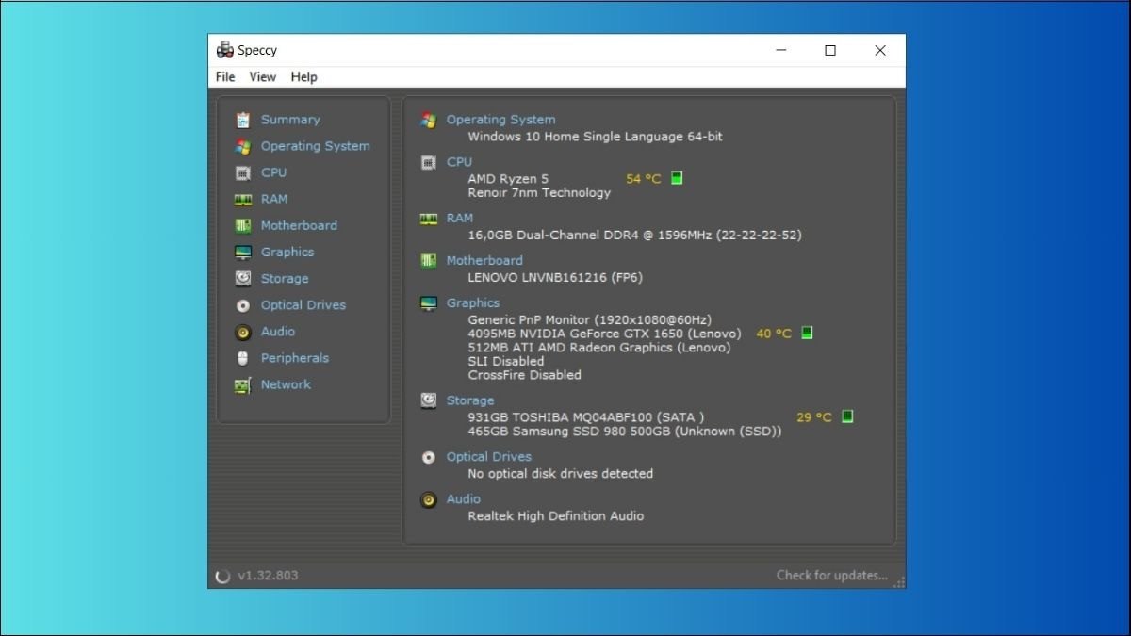Open the View menu

pos(262,76)
